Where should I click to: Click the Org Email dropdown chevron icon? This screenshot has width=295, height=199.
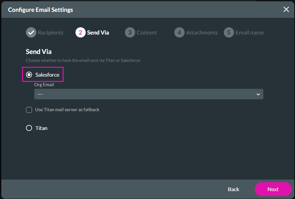click(x=258, y=94)
